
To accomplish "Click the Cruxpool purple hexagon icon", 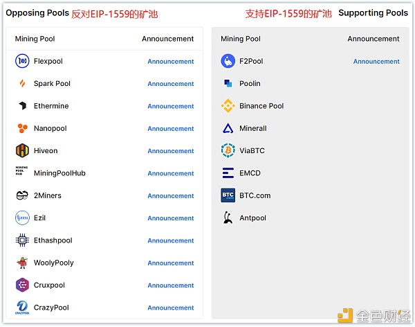I will (22, 285).
